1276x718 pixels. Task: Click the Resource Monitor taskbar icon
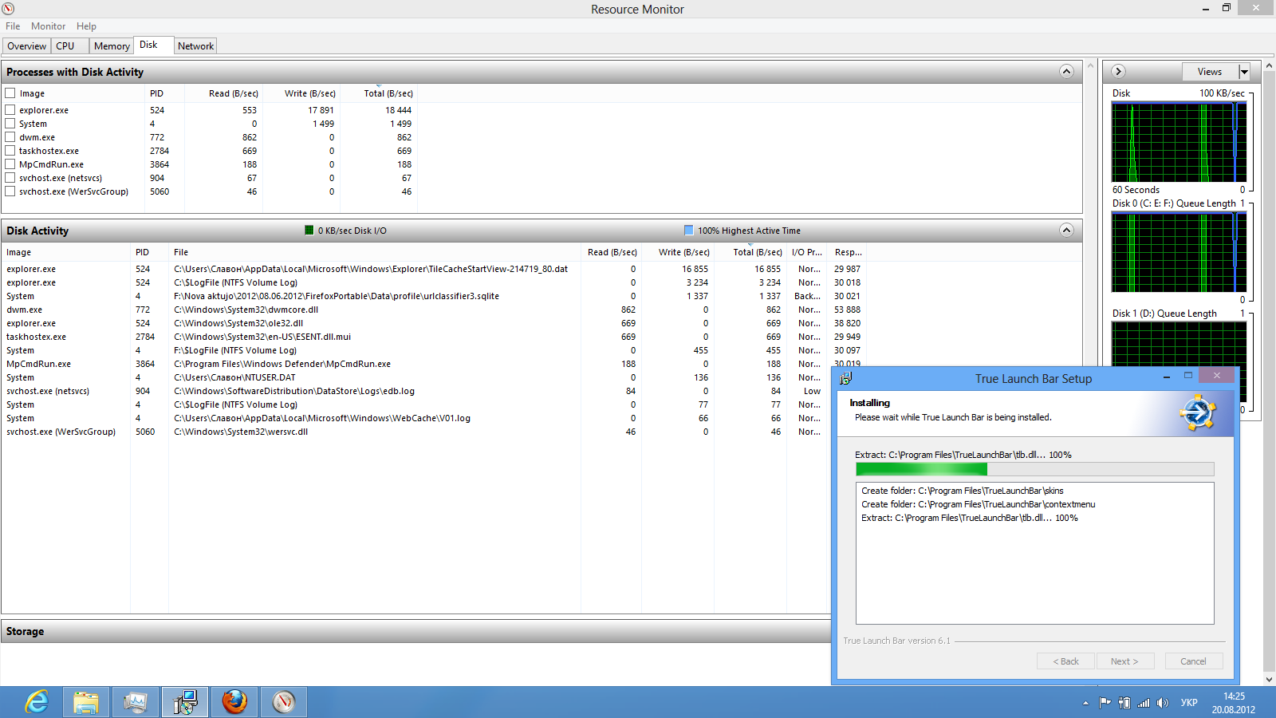coord(284,702)
